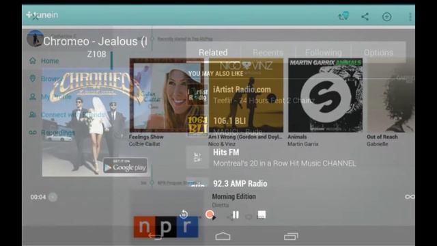Tap the Android back button

[155, 236]
